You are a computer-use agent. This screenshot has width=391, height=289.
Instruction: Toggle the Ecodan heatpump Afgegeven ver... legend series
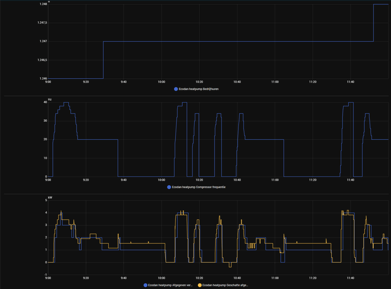tap(168, 285)
